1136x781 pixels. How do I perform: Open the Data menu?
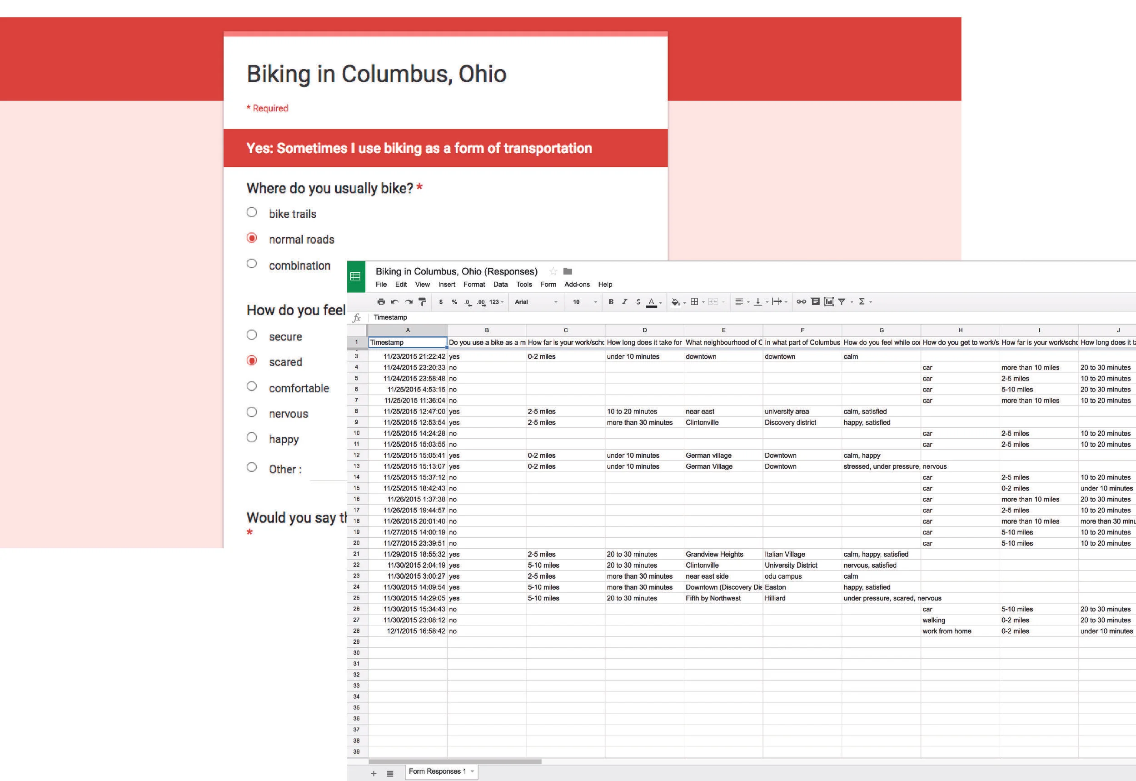point(500,284)
